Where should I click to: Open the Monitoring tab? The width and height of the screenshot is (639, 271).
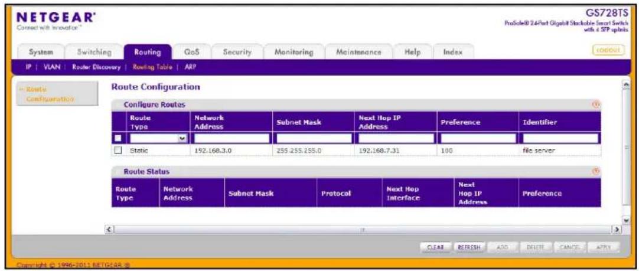294,53
